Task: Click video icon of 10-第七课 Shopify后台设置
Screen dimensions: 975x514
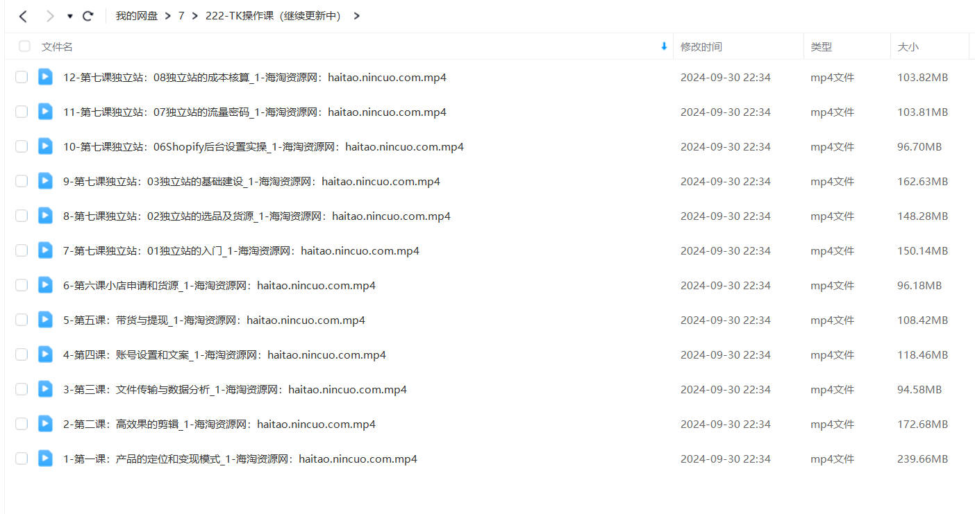Action: click(45, 146)
